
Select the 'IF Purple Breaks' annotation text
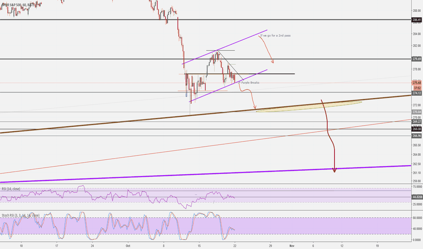tap(248, 83)
